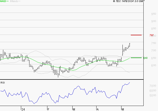Screen dimensions: 158x111
Task: Click the 750 price axis label
Action: [x=154, y=43]
